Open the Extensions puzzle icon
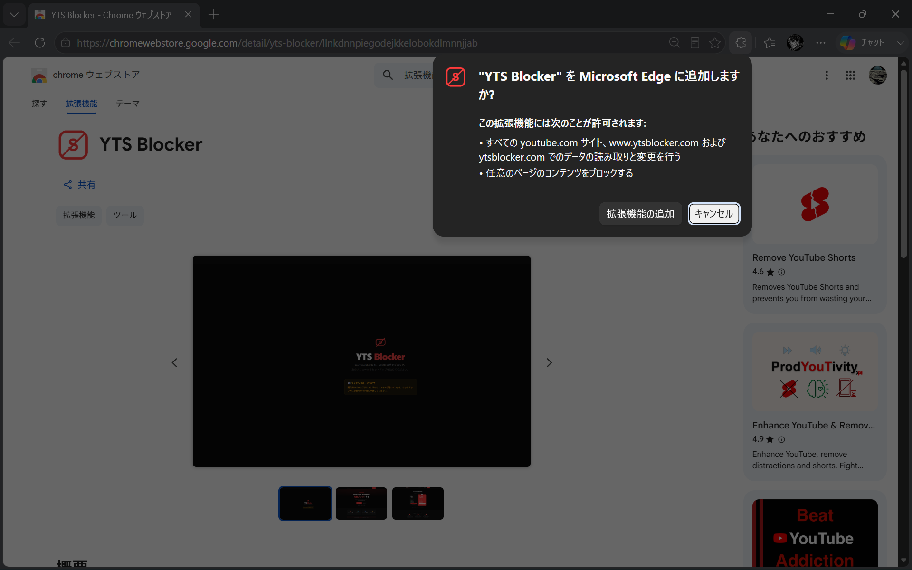This screenshot has height=570, width=912. pos(741,43)
